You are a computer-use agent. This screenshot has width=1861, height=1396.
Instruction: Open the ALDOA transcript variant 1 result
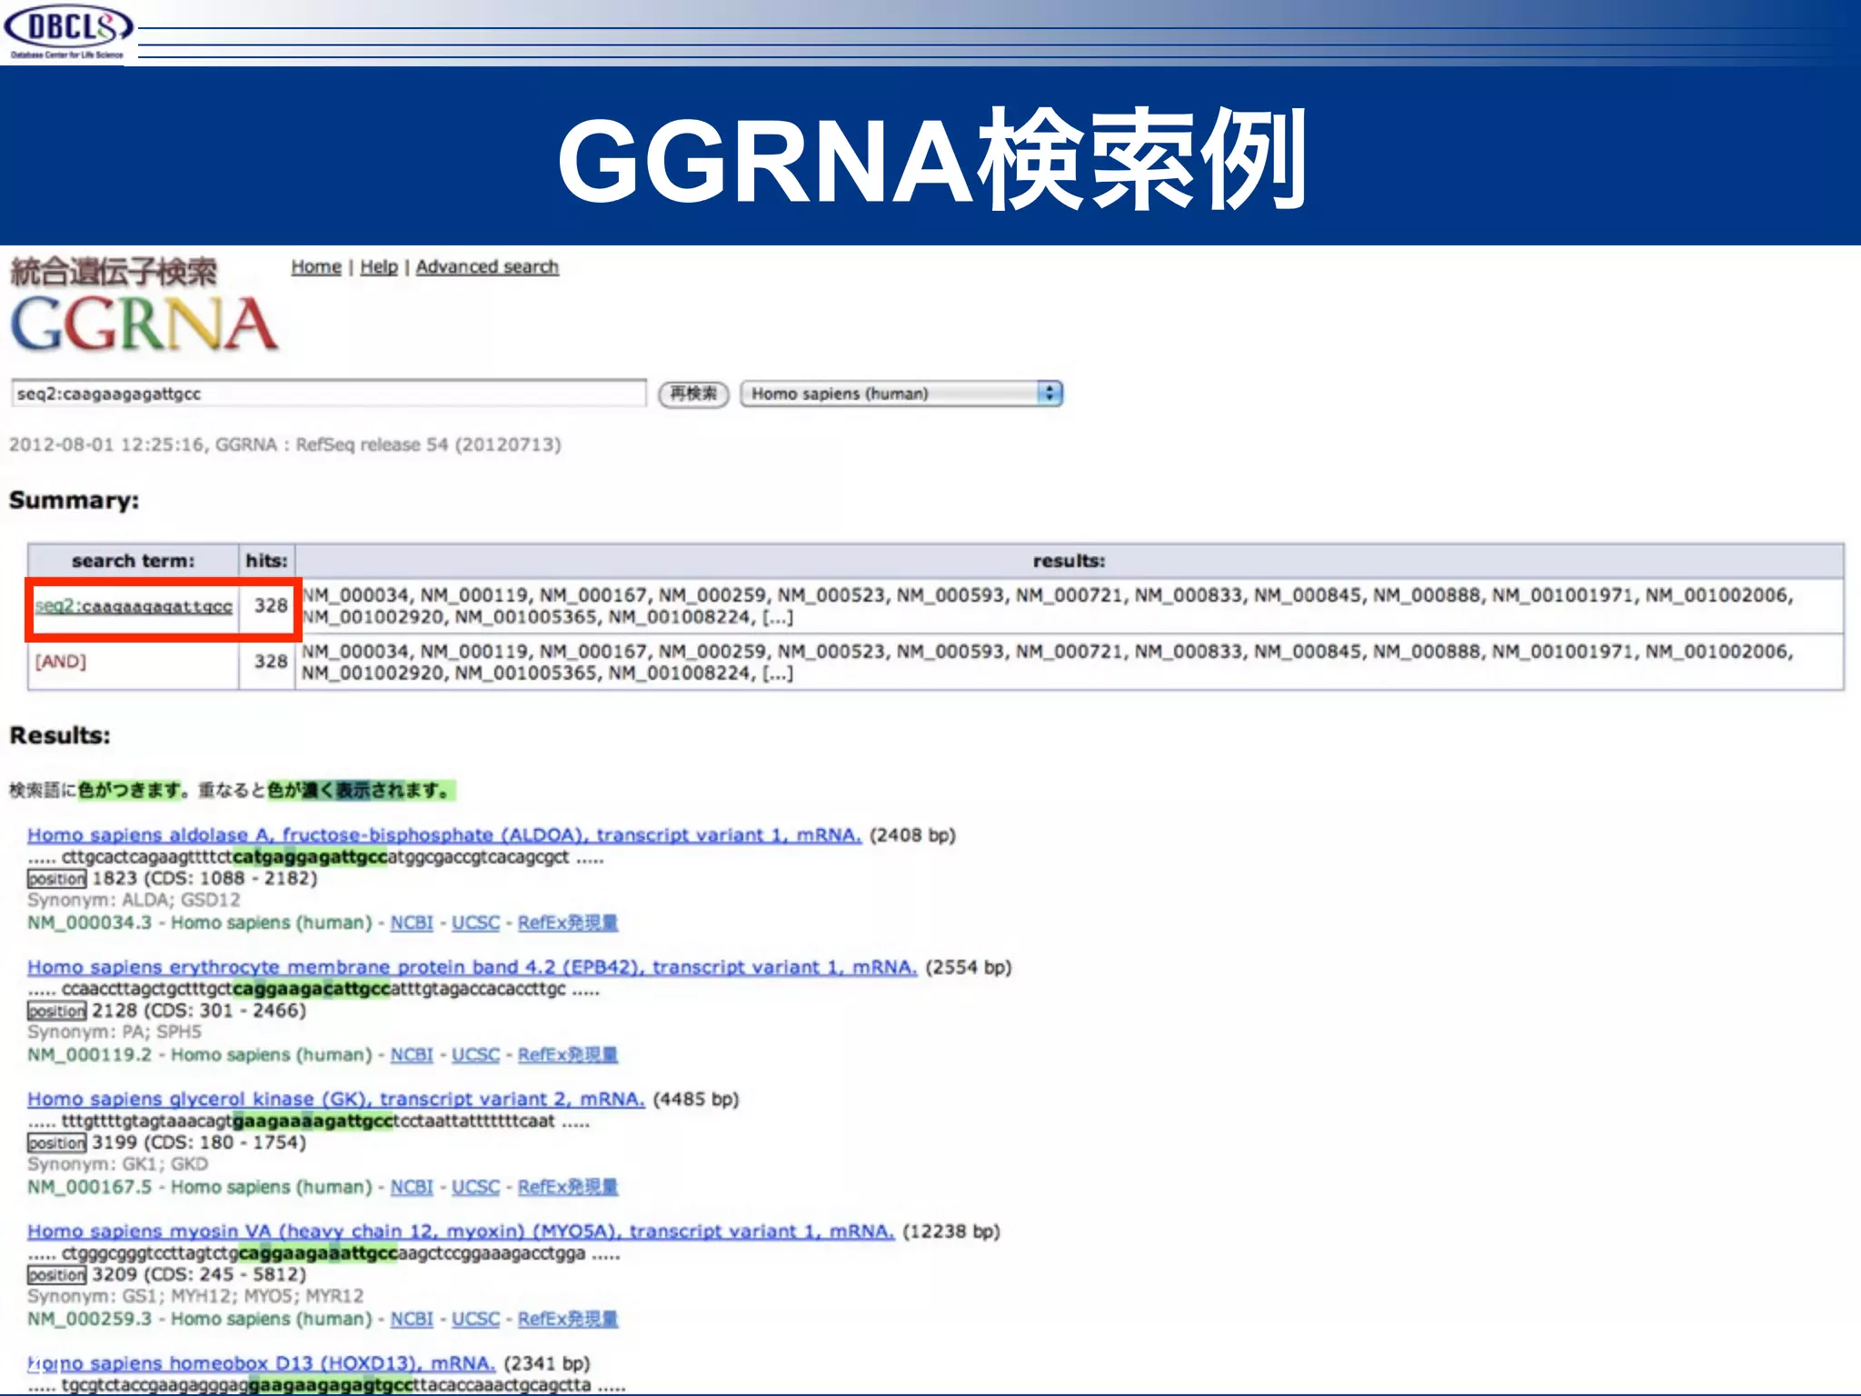coord(444,835)
